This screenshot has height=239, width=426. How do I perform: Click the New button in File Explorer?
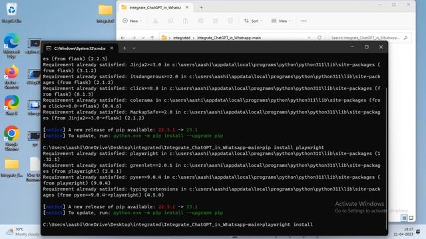click(x=132, y=21)
